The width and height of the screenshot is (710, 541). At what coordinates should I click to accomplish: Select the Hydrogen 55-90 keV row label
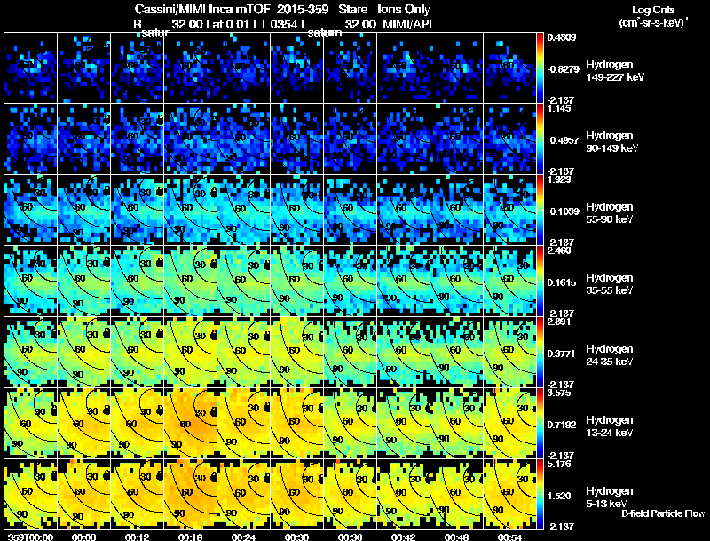[610, 213]
